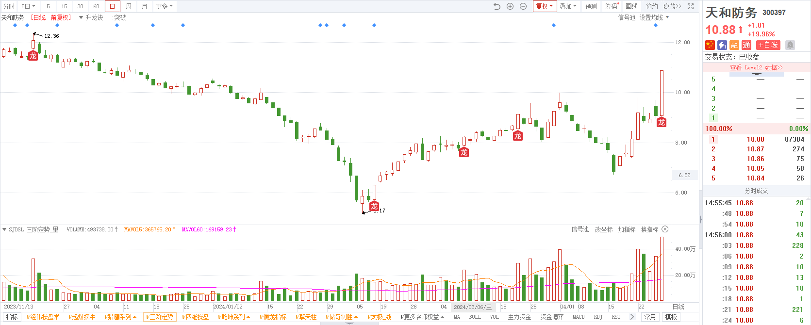
Task: Zoom out the chart with minus icon
Action: (523, 6)
